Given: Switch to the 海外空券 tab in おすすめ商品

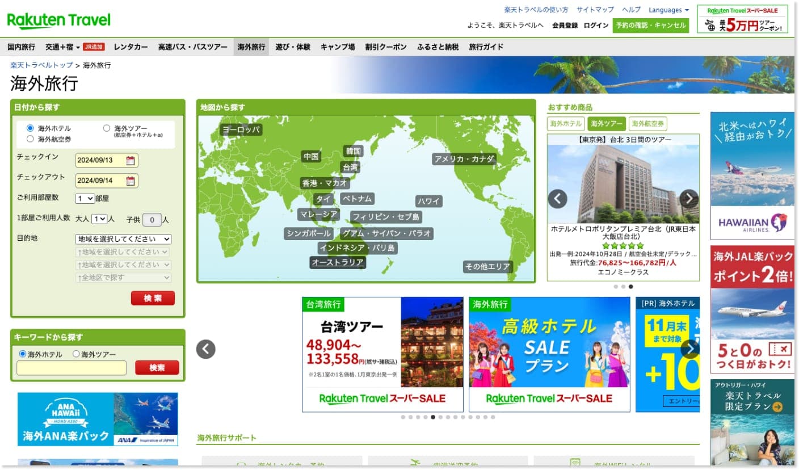Looking at the screenshot, I should [x=647, y=123].
